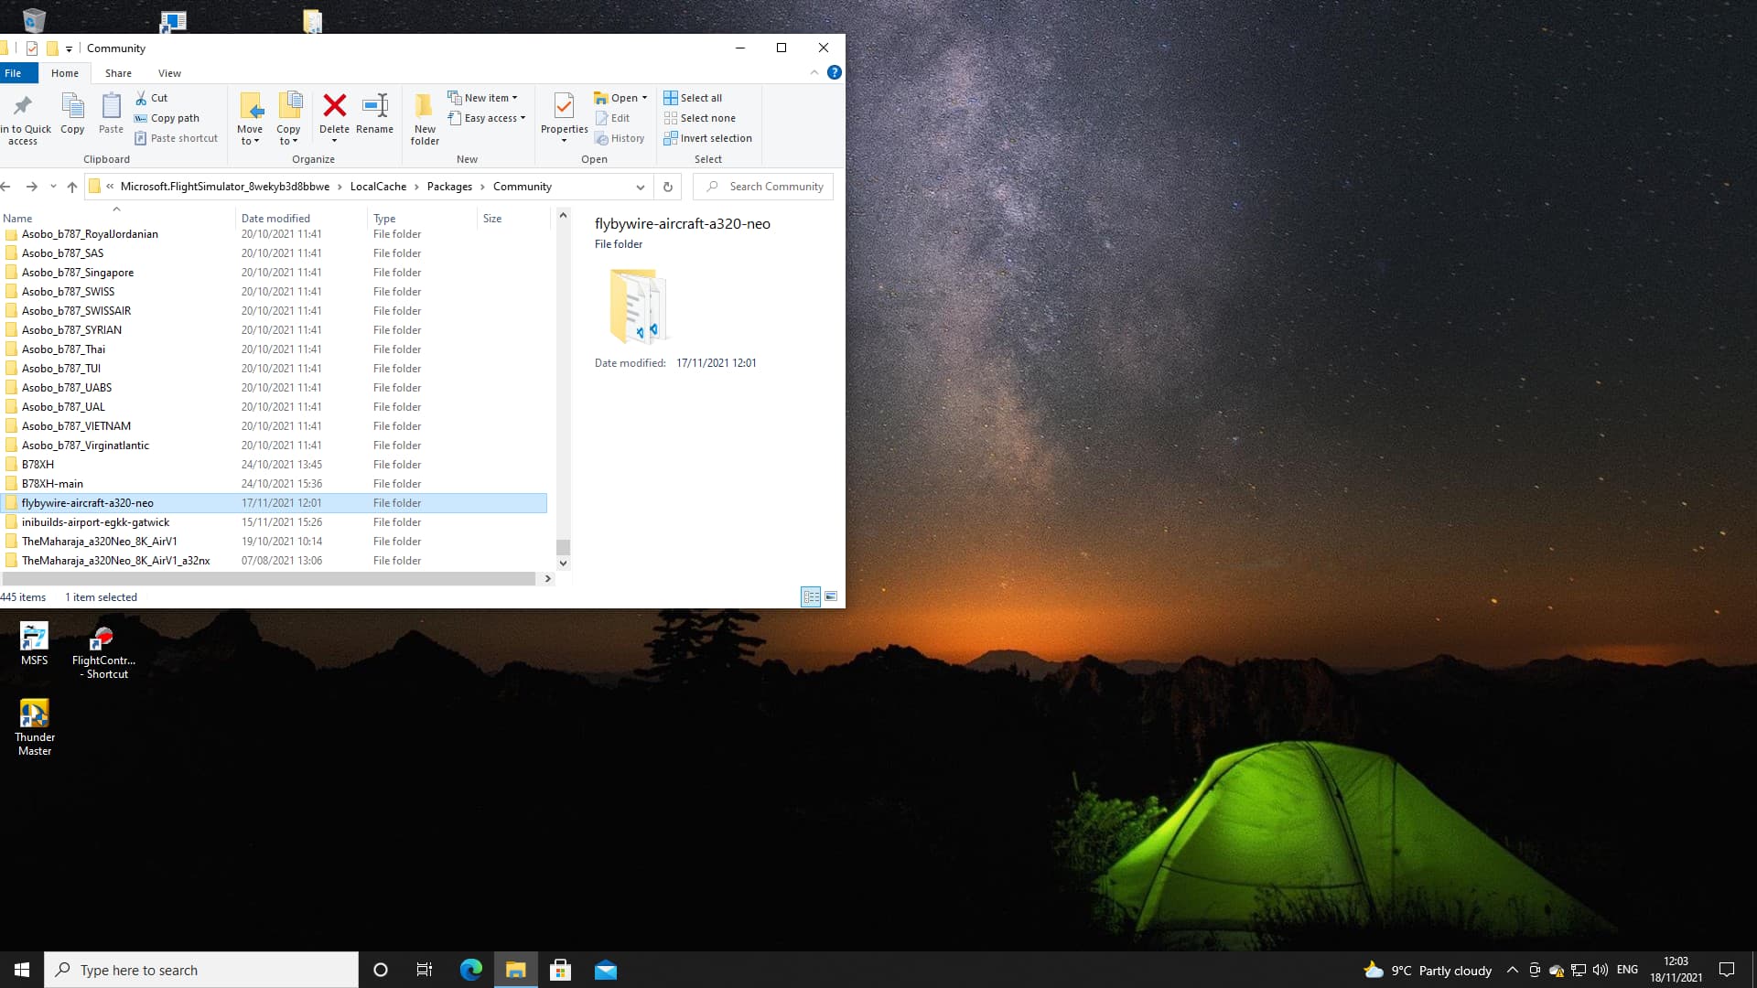Open the MSFS desktop shortcut

pyautogui.click(x=35, y=643)
